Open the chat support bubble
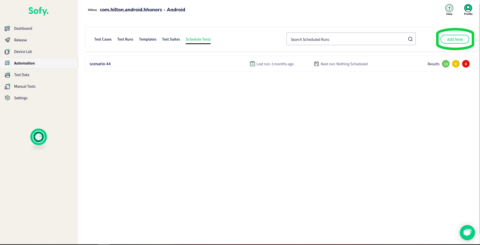480x245 pixels. click(467, 233)
